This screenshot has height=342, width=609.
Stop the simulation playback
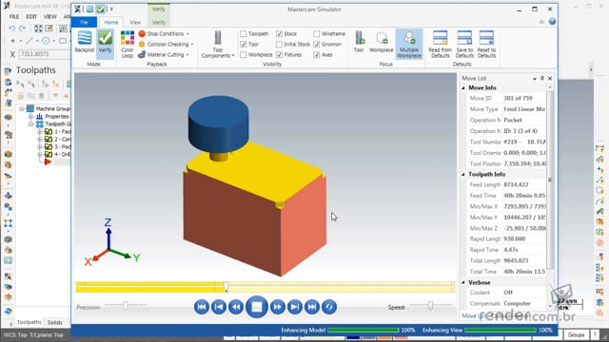(x=256, y=307)
